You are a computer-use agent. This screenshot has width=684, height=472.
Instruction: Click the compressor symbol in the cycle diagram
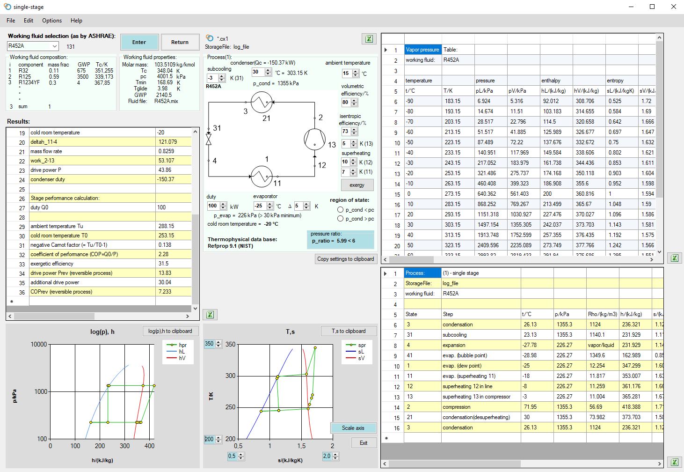click(314, 139)
